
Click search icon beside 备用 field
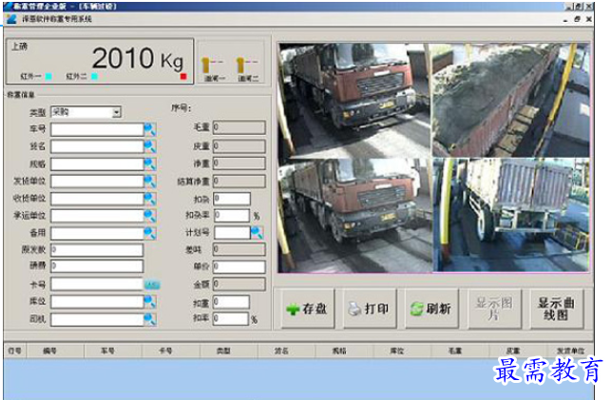click(150, 233)
